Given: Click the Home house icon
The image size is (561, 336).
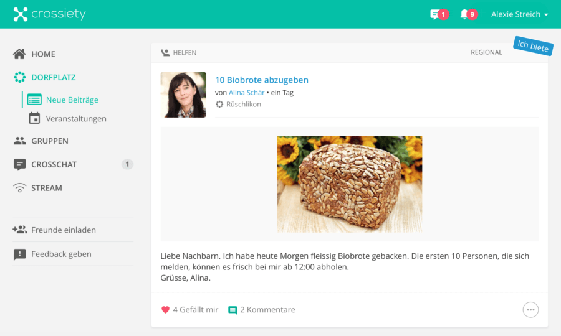Looking at the screenshot, I should click(19, 54).
